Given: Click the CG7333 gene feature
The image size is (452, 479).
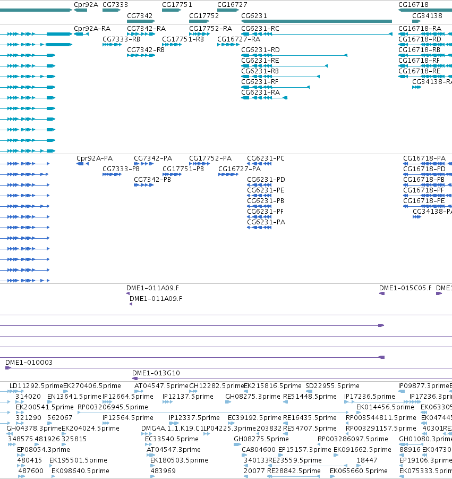Looking at the screenshot, I should [112, 10].
